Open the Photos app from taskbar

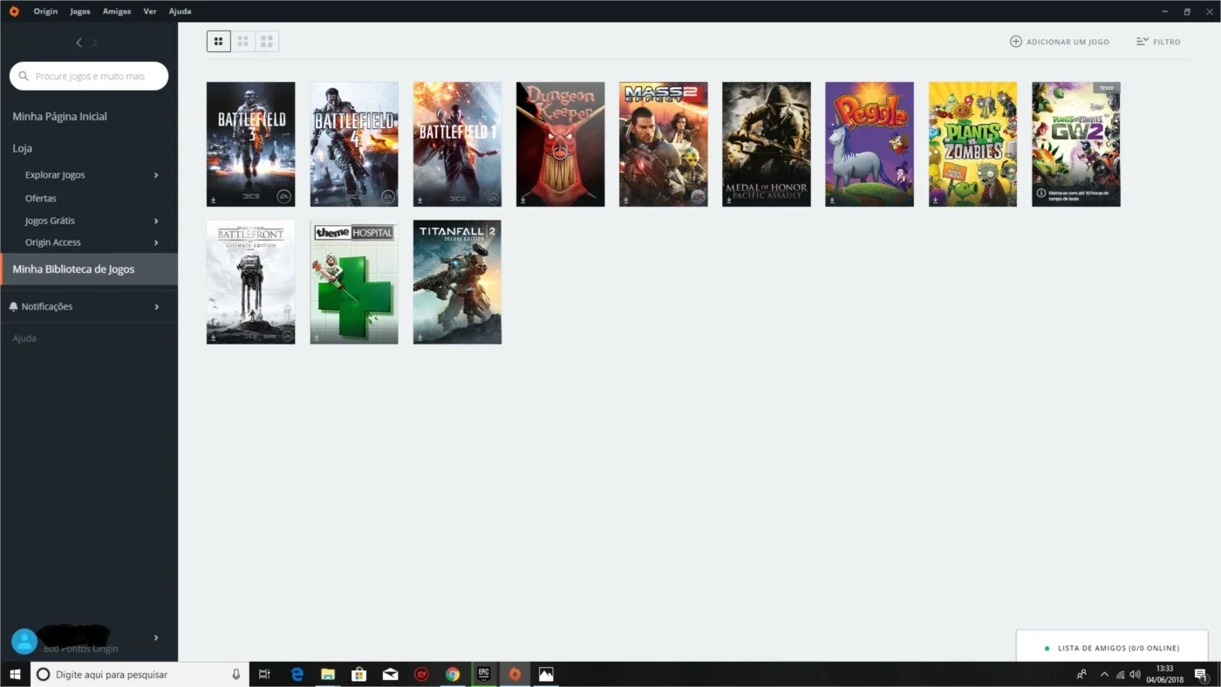click(x=546, y=674)
